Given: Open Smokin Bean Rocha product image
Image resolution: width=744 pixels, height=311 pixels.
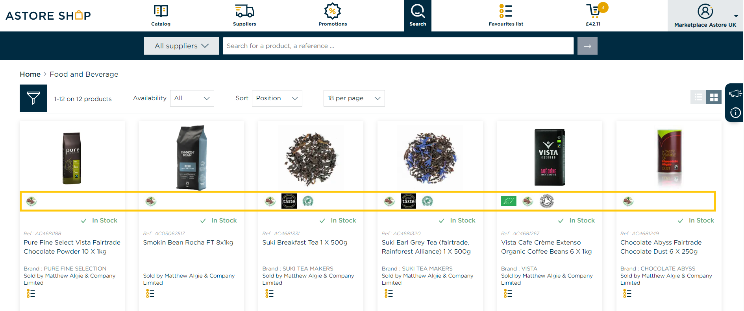Looking at the screenshot, I should pyautogui.click(x=191, y=158).
